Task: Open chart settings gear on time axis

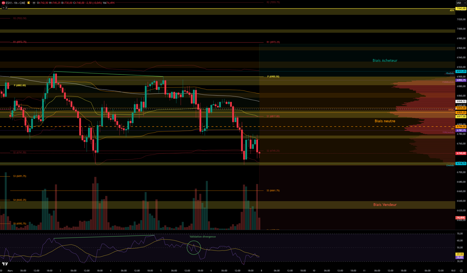Action: click(x=461, y=271)
